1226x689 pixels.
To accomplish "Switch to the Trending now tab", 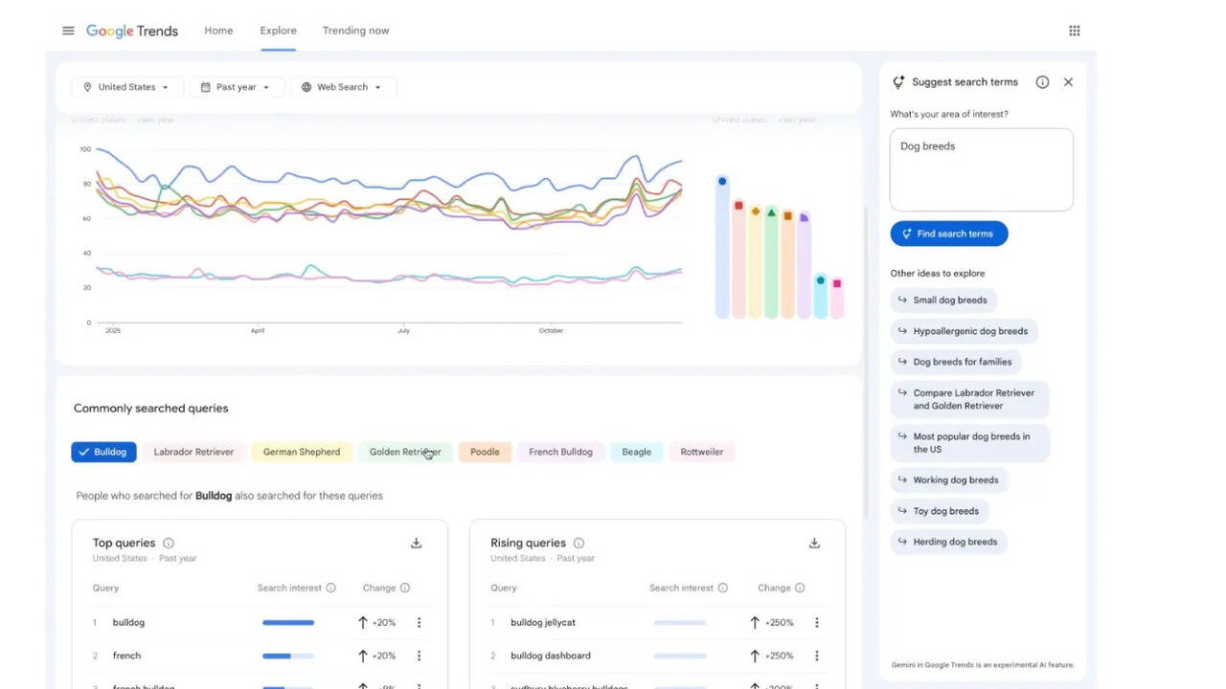I will click(x=355, y=30).
